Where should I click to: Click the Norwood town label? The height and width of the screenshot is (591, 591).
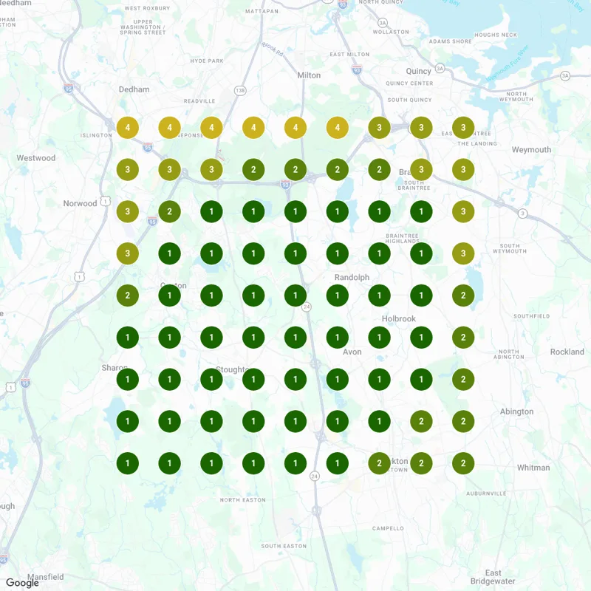pyautogui.click(x=80, y=204)
